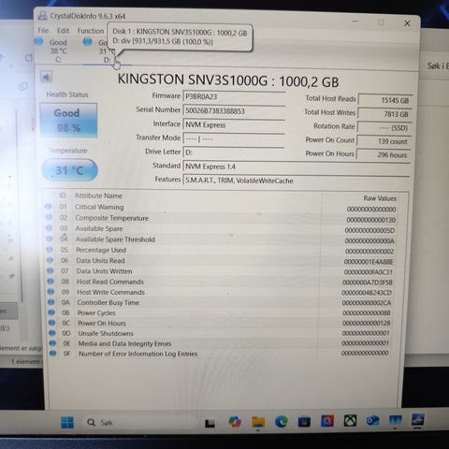The width and height of the screenshot is (449, 449).
Task: Click Total Host Writes value 7813 GB
Action: [385, 114]
